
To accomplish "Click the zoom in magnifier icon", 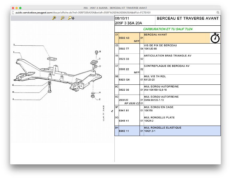I will [x=54, y=18].
